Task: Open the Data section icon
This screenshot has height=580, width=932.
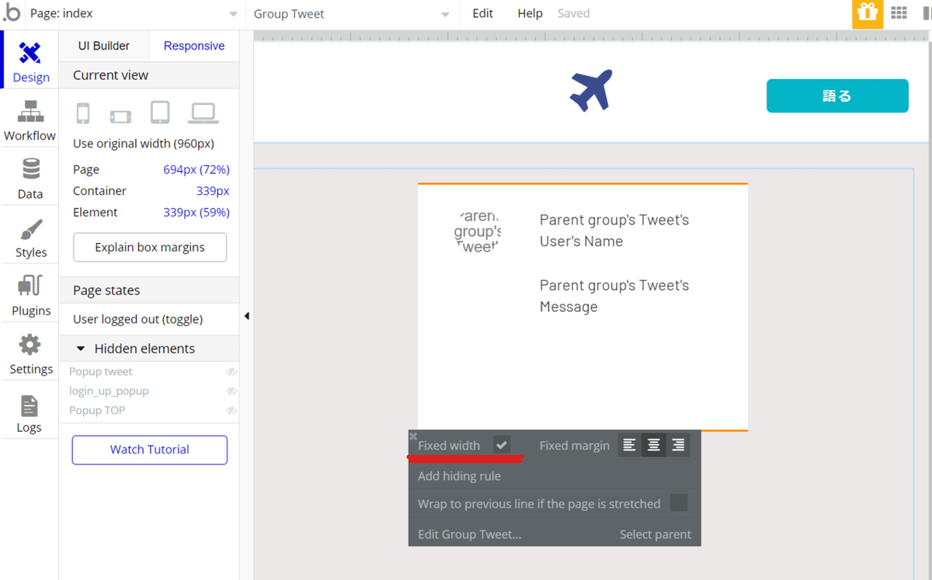Action: [30, 178]
